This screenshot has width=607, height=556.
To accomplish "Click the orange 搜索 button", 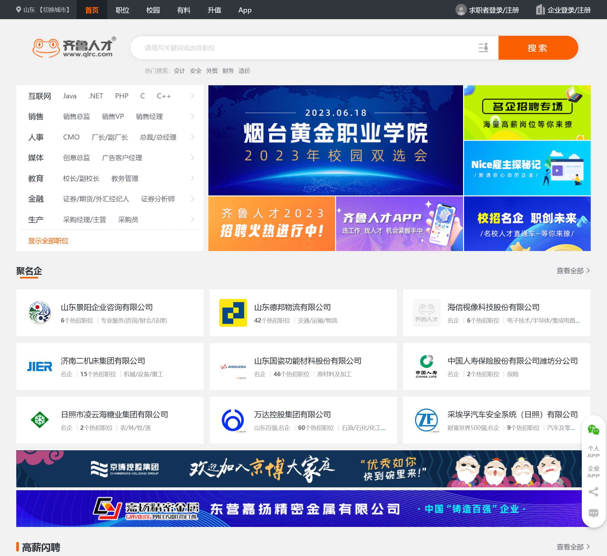I will (x=538, y=48).
